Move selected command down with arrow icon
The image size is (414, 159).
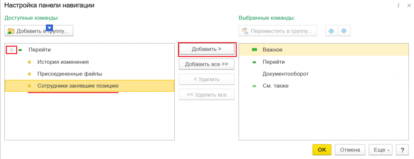(x=344, y=31)
